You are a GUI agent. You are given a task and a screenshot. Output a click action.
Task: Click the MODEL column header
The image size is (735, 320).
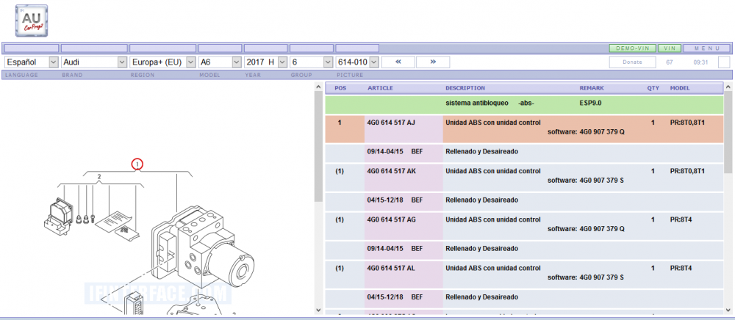click(680, 88)
